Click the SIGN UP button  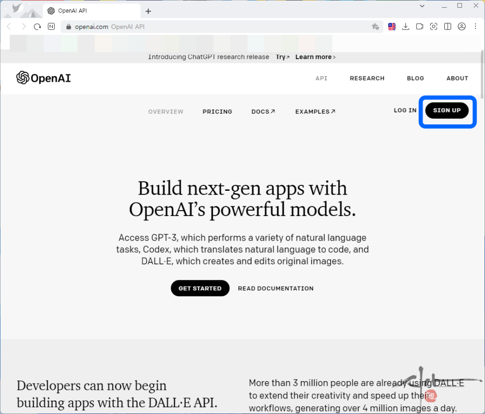tap(447, 110)
